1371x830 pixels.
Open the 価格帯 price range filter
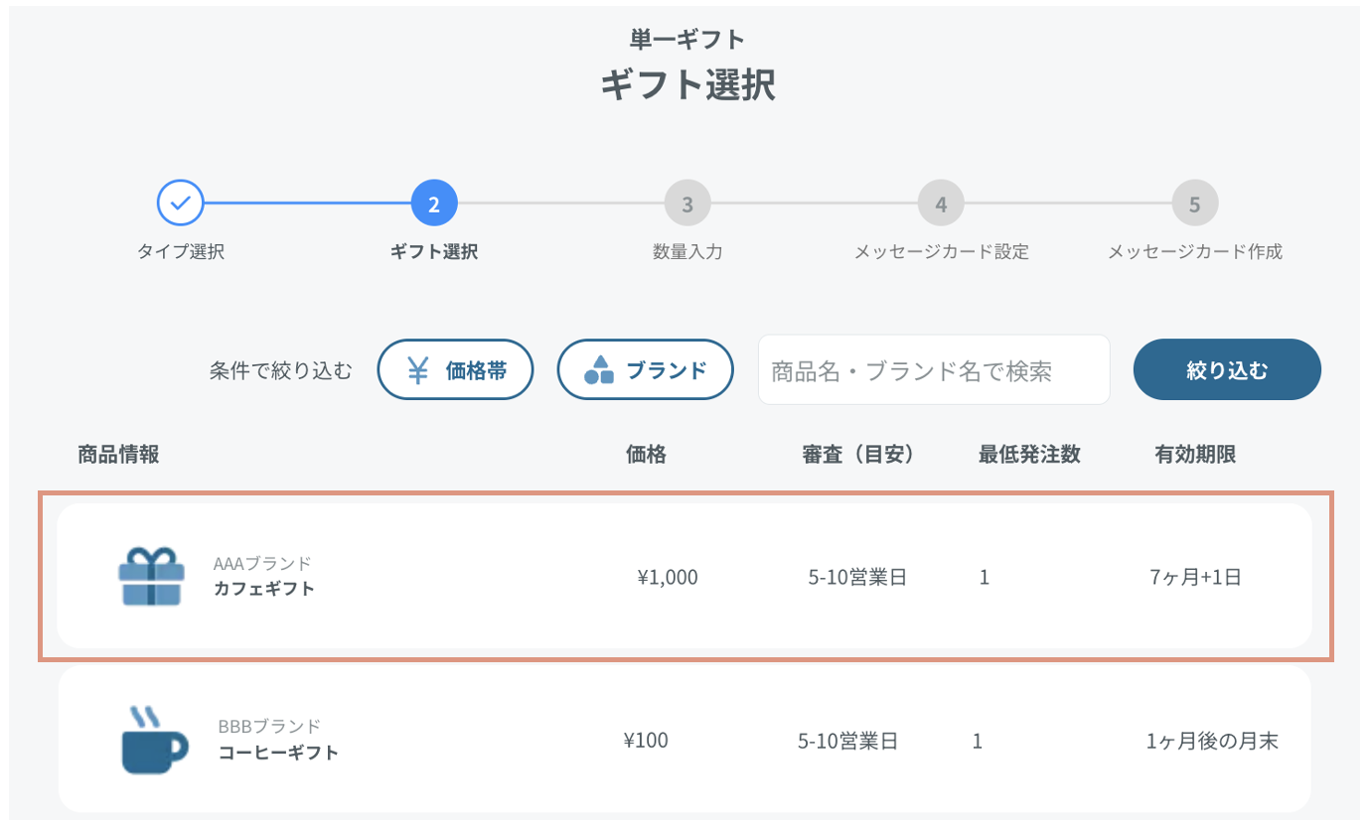pos(456,370)
